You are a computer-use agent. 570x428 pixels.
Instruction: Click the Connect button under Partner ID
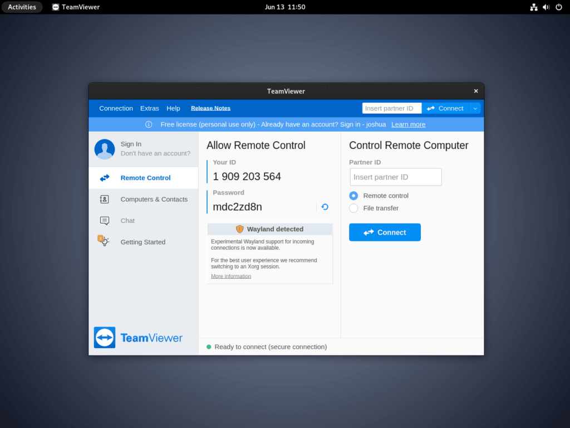click(385, 232)
